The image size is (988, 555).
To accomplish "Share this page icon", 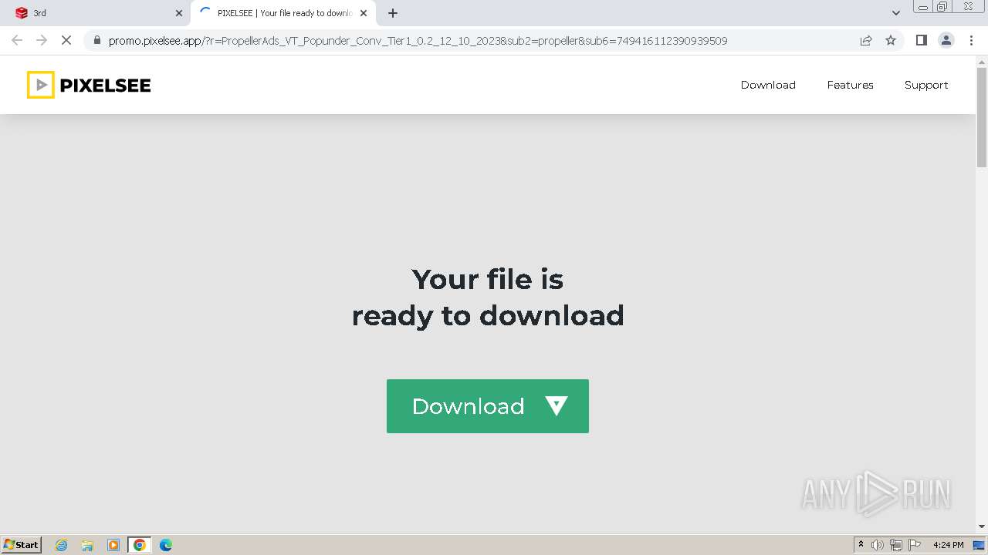I will (x=866, y=40).
